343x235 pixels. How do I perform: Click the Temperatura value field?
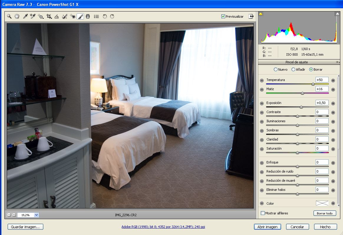point(322,80)
